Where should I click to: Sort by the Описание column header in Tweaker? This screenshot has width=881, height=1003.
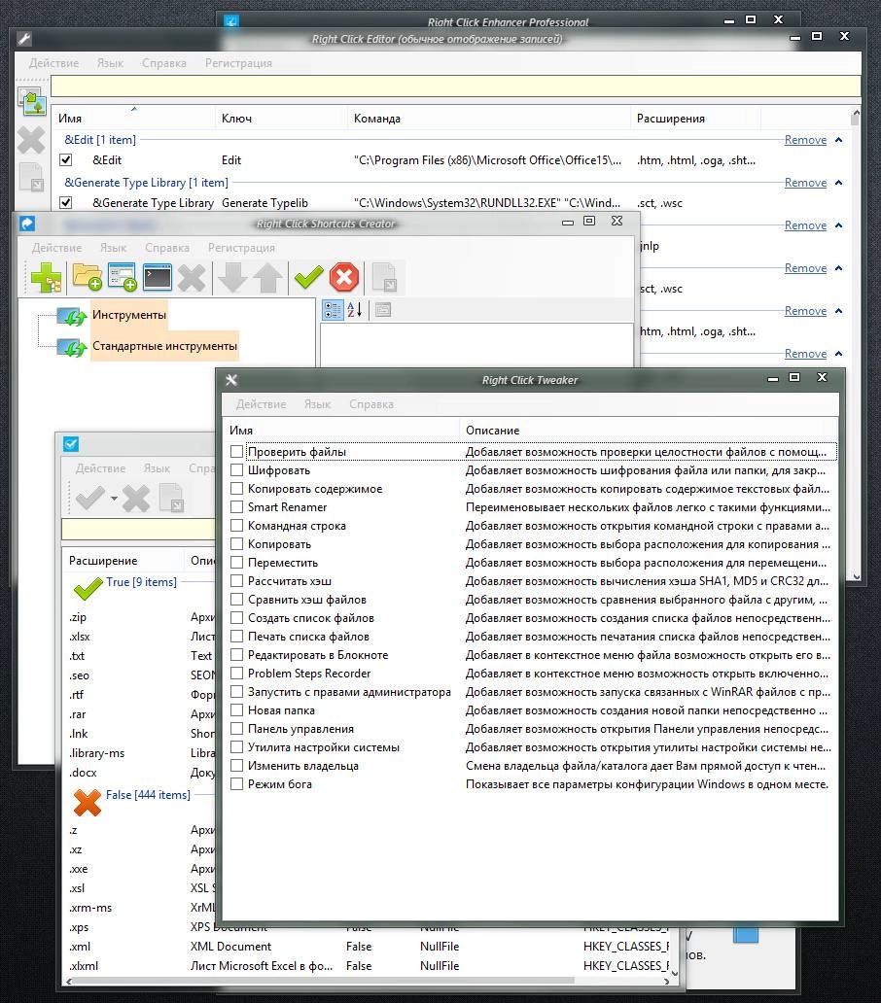click(649, 431)
